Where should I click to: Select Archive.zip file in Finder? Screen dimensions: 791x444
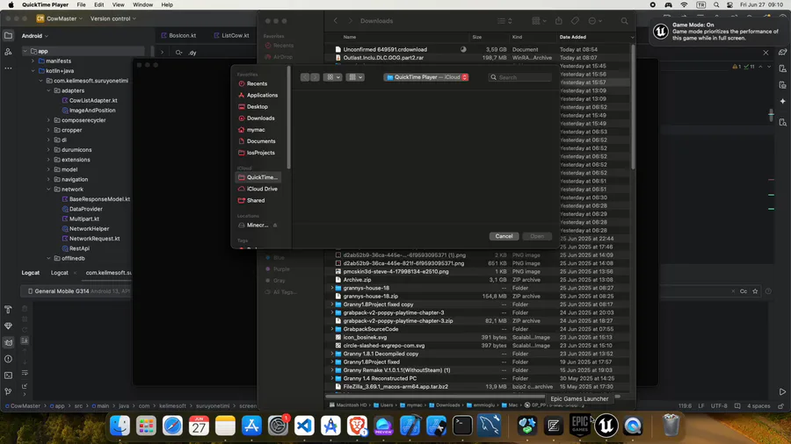tap(357, 280)
